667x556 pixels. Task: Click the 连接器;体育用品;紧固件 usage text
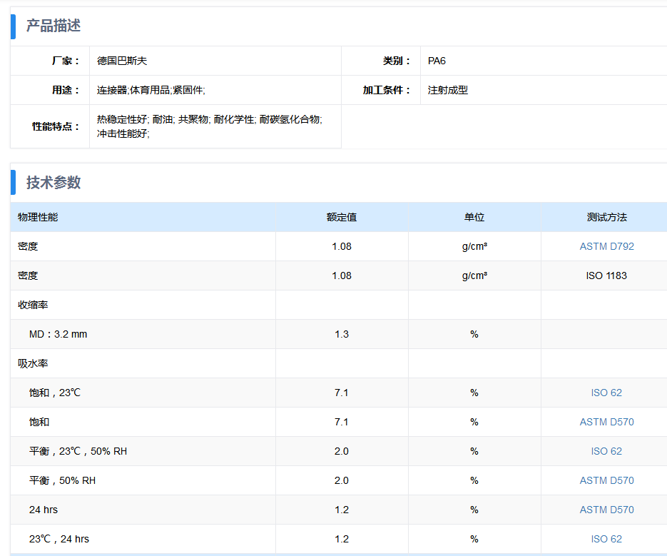(151, 90)
